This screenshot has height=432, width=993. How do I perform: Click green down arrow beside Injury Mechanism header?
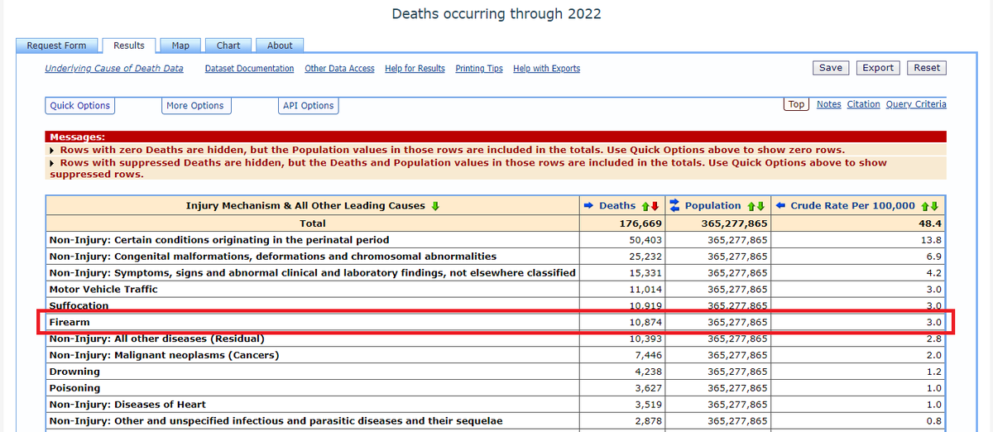[x=435, y=206]
